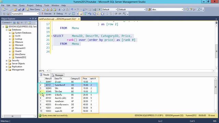Click the Undo arrow icon
The width and height of the screenshot is (219, 123).
[72, 10]
